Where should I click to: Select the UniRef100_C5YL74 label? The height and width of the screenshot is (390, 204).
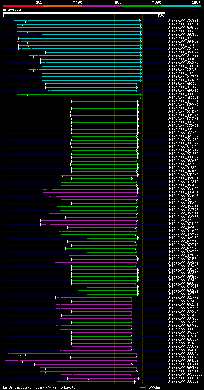pos(183,69)
